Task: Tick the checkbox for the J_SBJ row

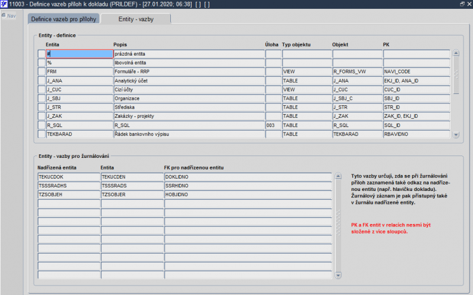Action: [41, 98]
